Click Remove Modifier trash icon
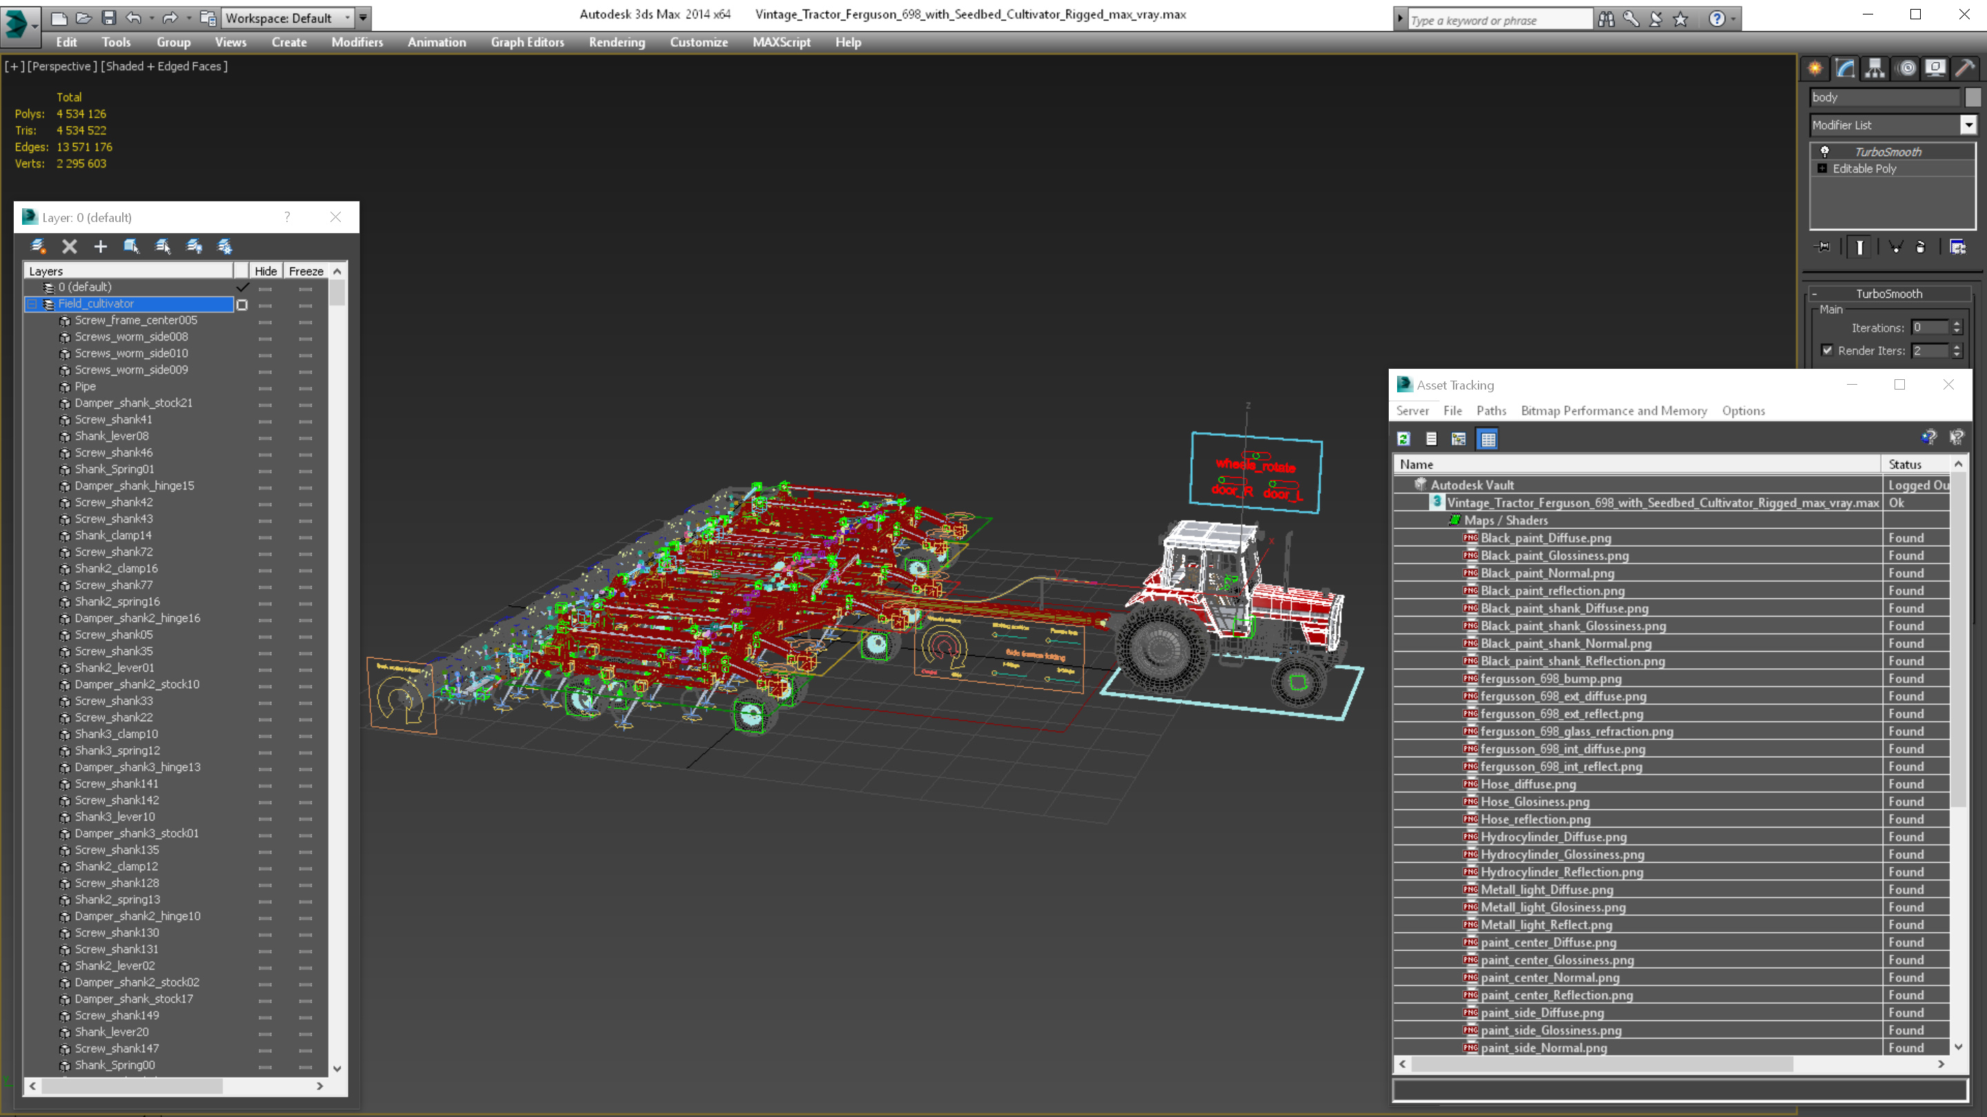The image size is (1987, 1117). 1921,247
